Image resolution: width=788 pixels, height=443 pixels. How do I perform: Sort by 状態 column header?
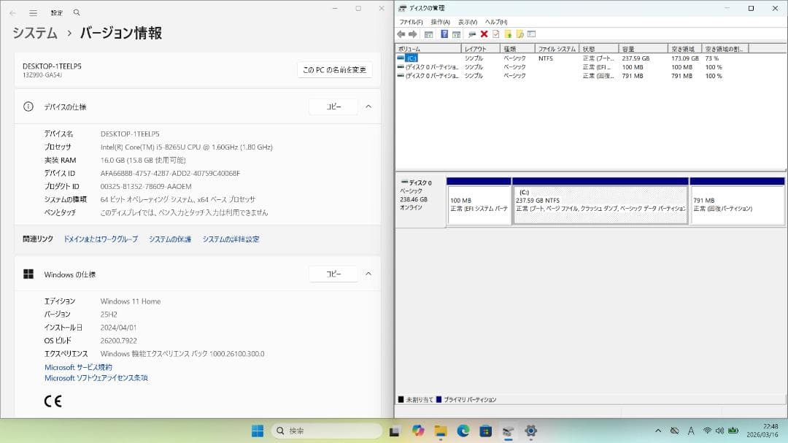point(599,49)
